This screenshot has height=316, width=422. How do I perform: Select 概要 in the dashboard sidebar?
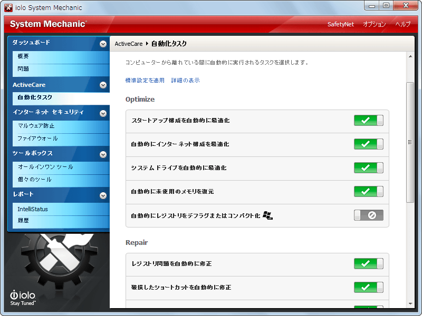pos(61,56)
